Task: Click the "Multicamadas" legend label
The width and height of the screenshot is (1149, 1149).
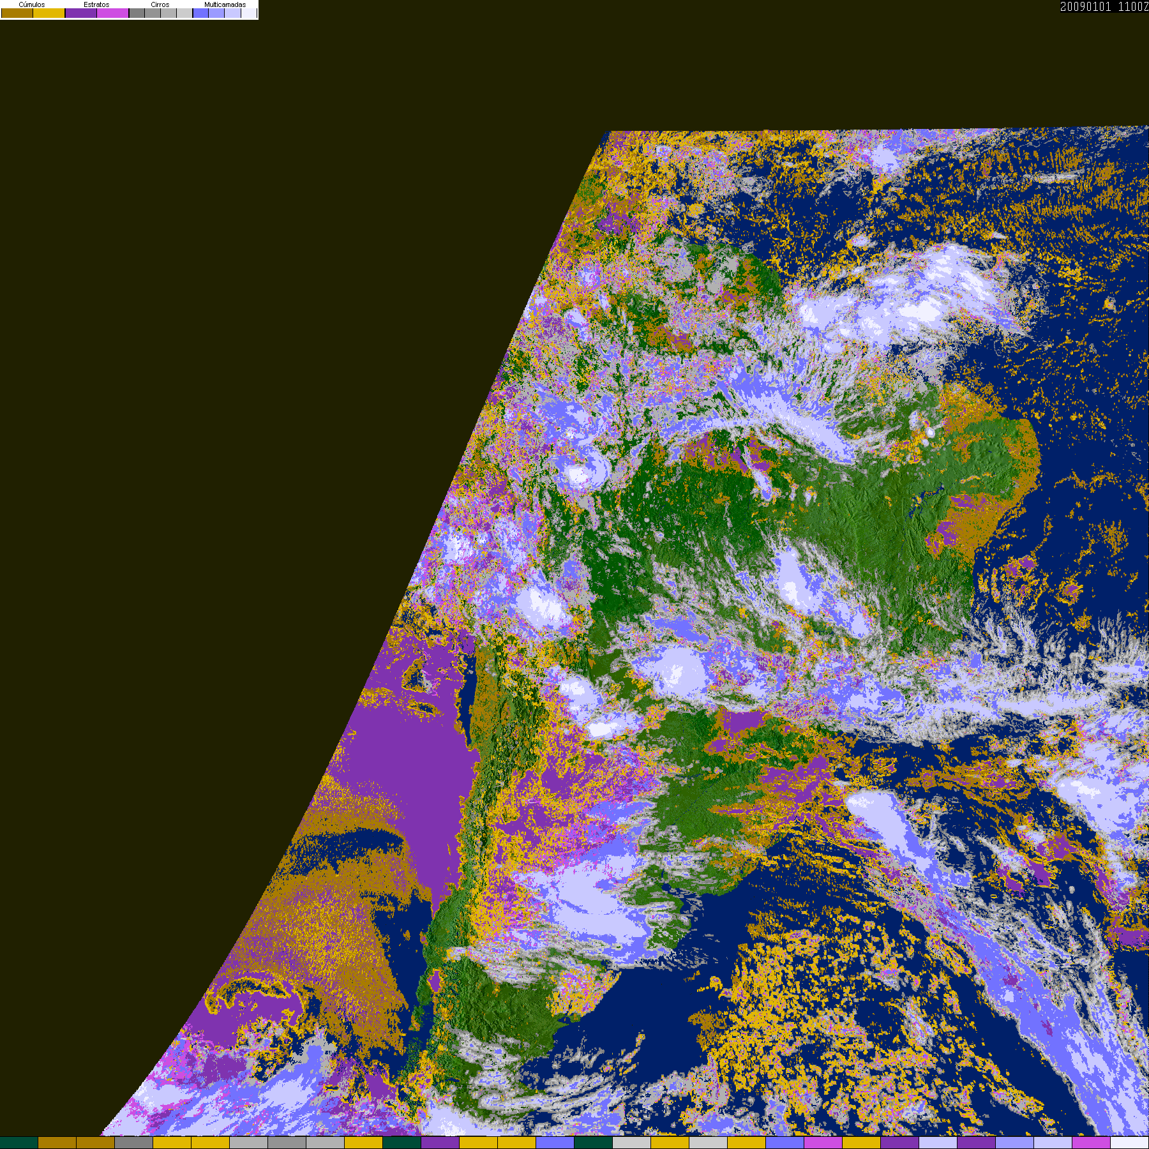Action: point(225,4)
